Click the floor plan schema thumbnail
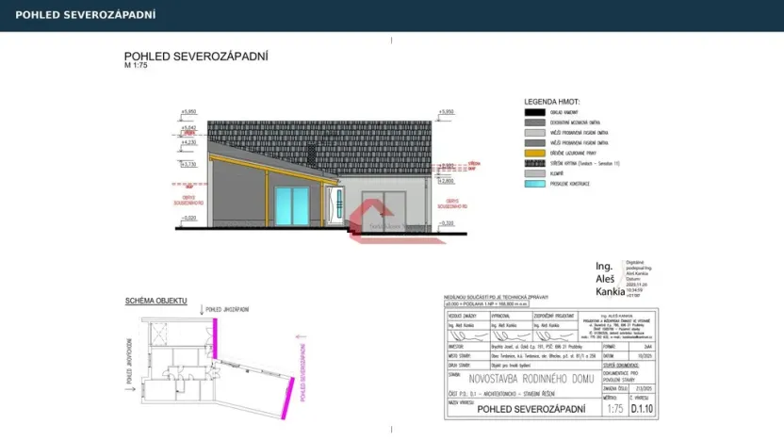This screenshot has height=441, width=784. (x=218, y=368)
